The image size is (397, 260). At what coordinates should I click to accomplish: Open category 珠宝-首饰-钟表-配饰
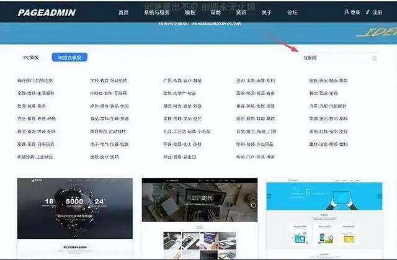point(37,132)
